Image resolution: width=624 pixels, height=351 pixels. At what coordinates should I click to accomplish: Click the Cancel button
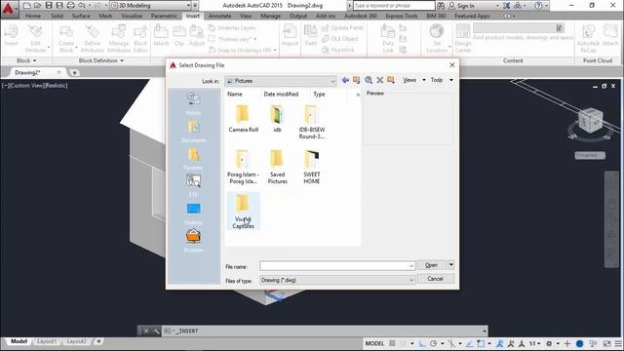435,279
